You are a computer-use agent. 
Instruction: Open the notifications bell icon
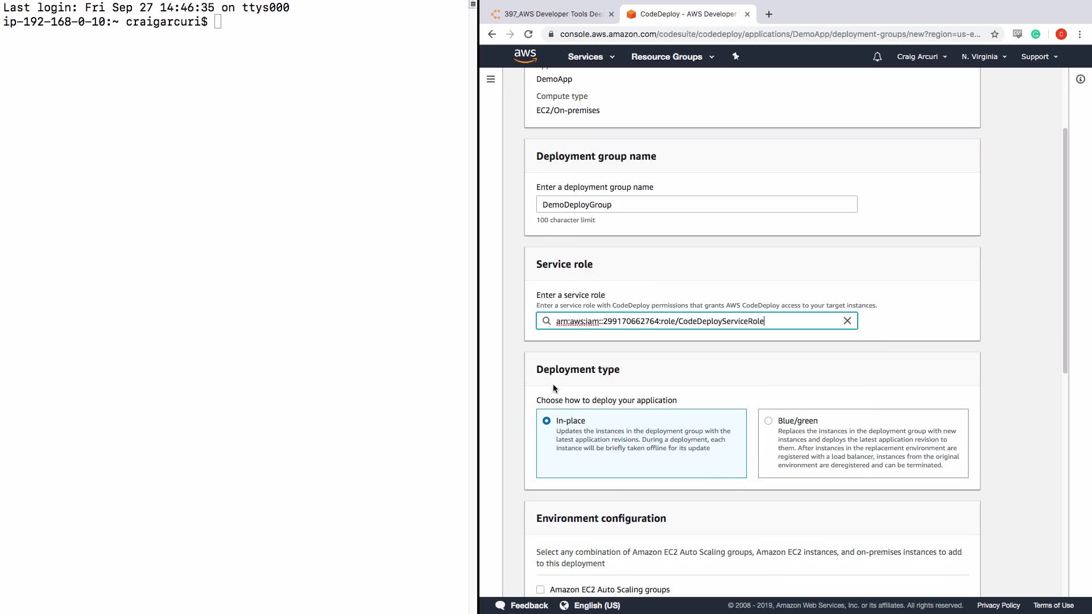coord(877,57)
